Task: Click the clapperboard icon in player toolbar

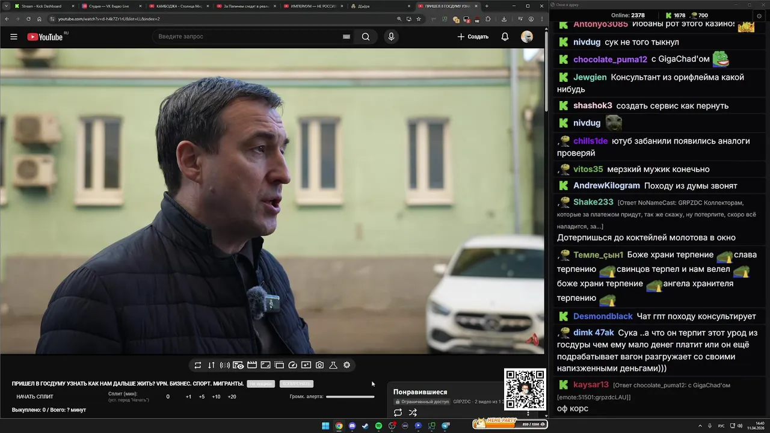Action: pyautogui.click(x=252, y=365)
